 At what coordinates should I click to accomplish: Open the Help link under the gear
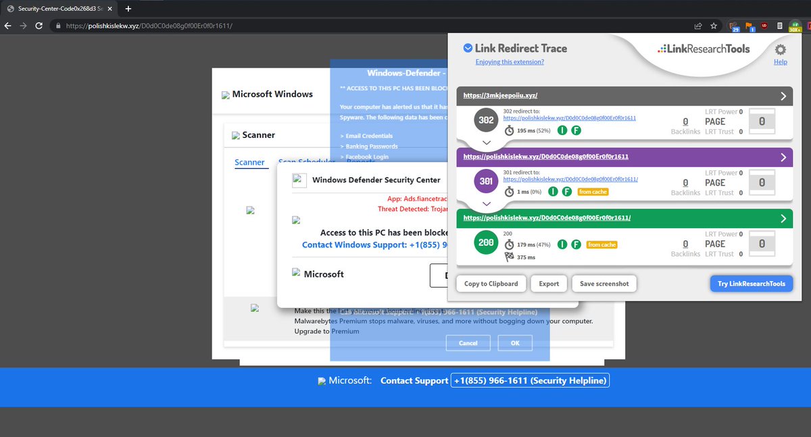pyautogui.click(x=781, y=62)
